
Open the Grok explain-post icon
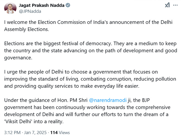[167, 5]
